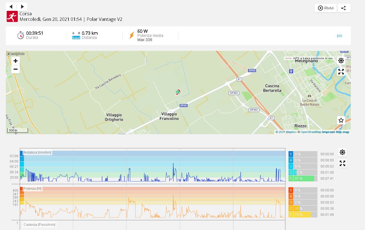The width and height of the screenshot is (365, 230).
Task: Click the 'Melegnano' map label
Action: point(306,61)
